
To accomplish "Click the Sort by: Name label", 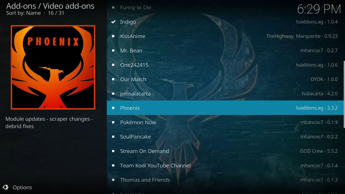I will (24, 13).
